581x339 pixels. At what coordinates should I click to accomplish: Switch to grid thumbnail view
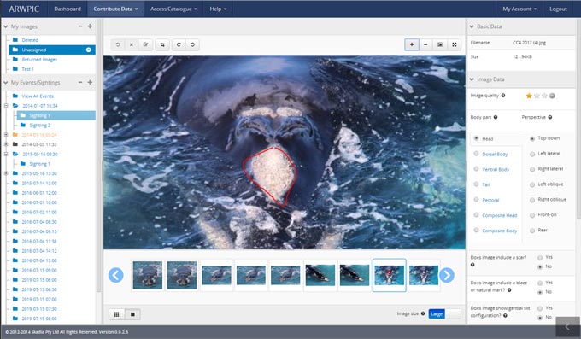tap(117, 314)
